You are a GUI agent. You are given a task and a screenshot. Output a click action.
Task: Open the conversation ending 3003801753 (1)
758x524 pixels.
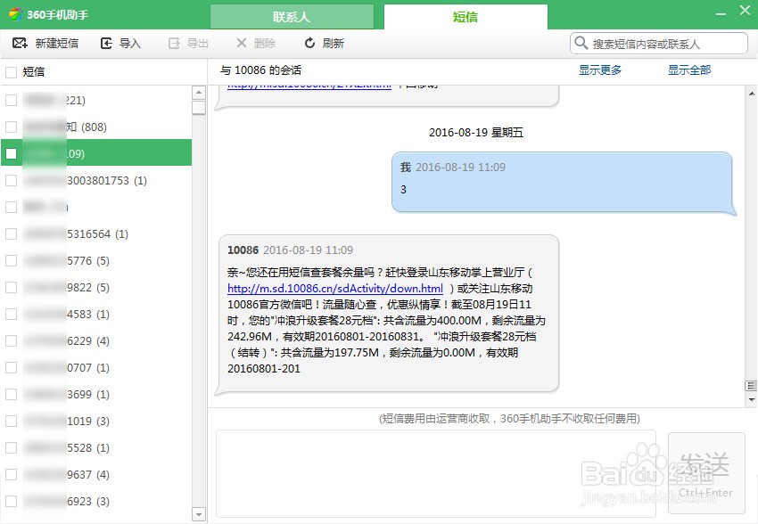click(x=96, y=180)
